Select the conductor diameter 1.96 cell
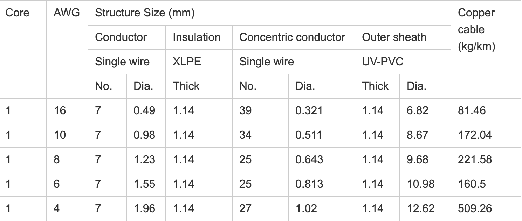The width and height of the screenshot is (522, 221). point(144,209)
